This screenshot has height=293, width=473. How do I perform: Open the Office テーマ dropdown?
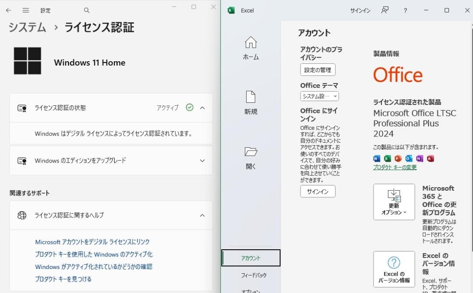[x=319, y=96]
